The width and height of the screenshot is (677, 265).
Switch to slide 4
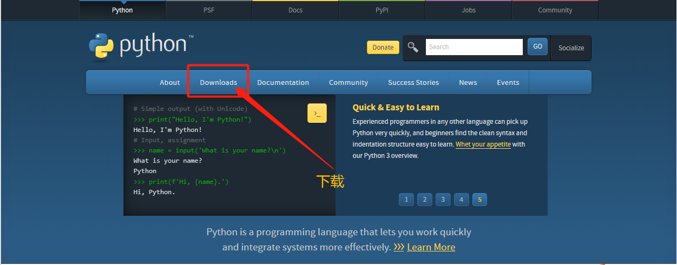(x=461, y=200)
